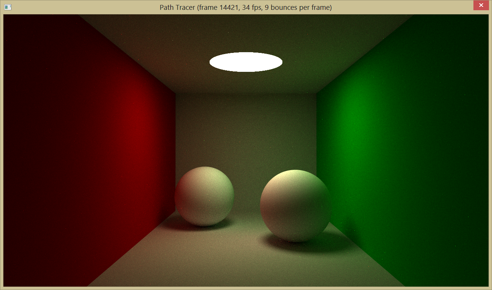Viewport: 492px width, 290px height.
Task: Select the smaller left sphere
Action: tap(204, 196)
